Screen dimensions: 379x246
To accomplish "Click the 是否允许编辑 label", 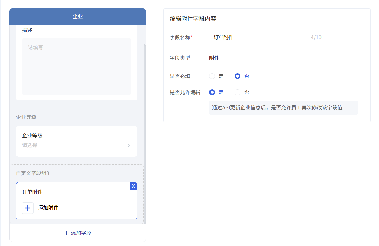I will pyautogui.click(x=185, y=92).
